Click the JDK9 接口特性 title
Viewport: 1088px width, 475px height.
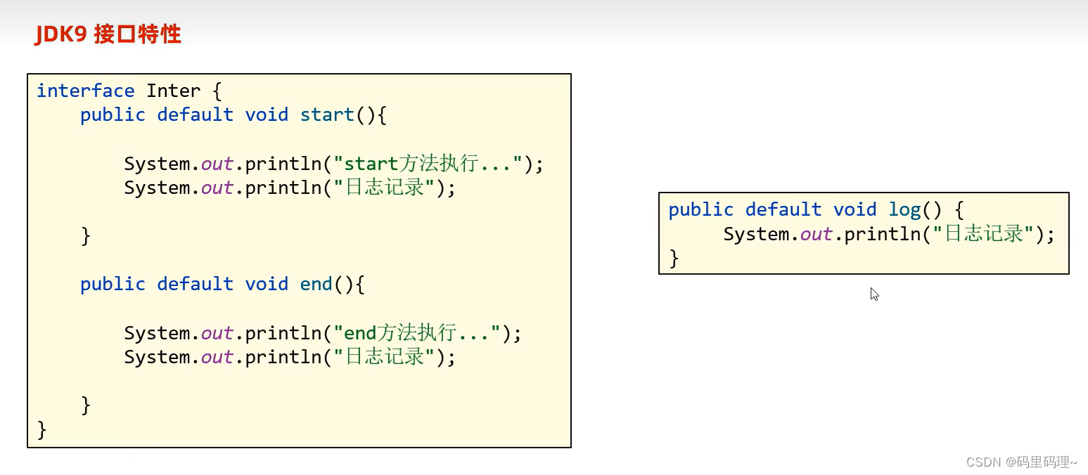click(107, 33)
